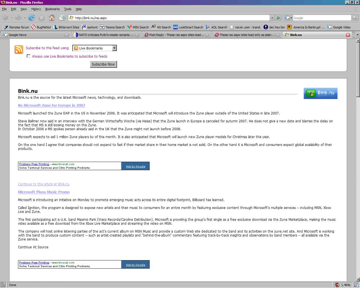
Task: Click the Forward navigation arrow
Action: tap(18, 18)
